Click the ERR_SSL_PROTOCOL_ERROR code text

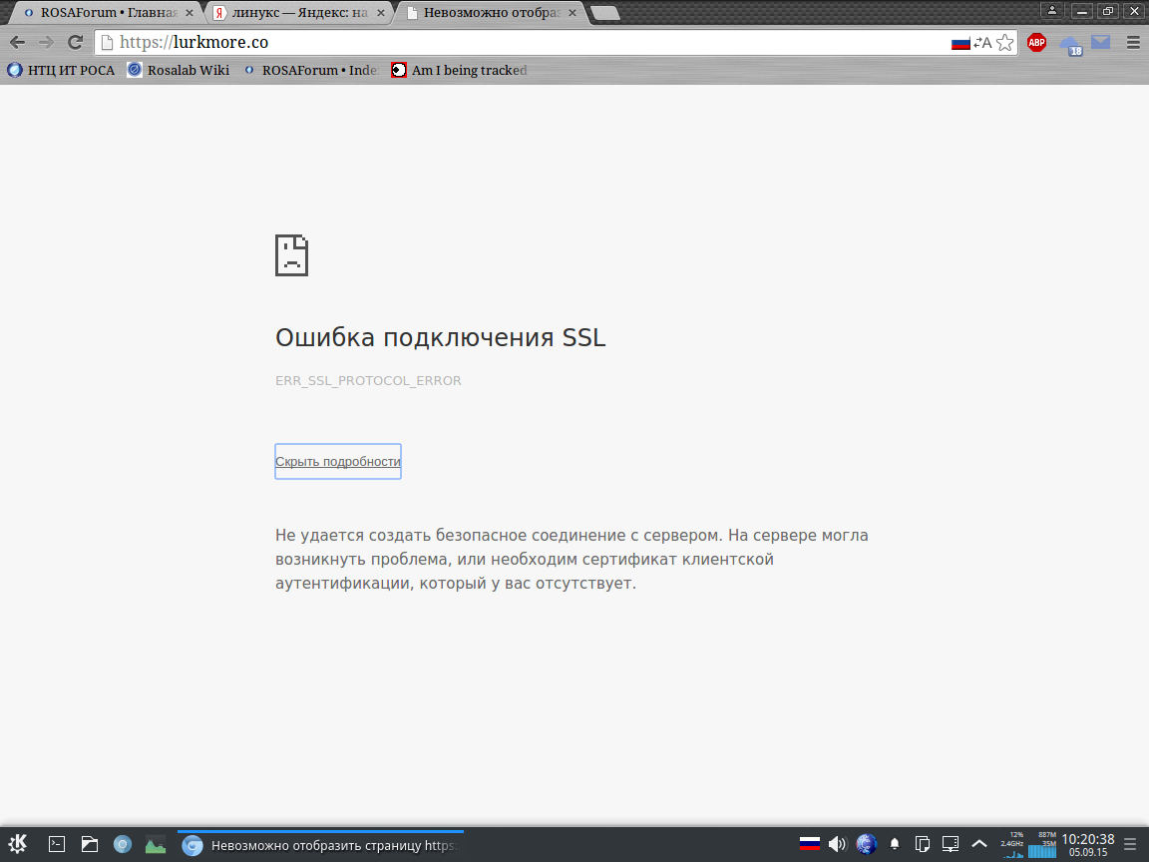368,380
